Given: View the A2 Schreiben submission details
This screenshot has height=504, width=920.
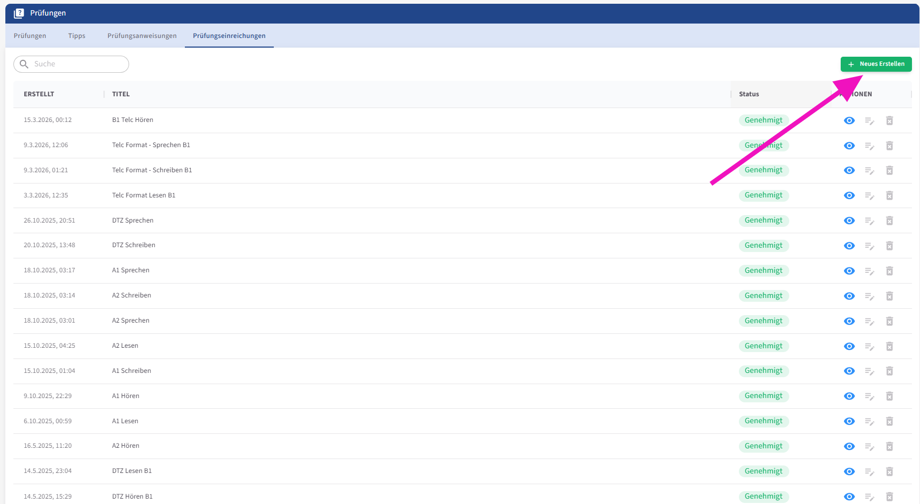Looking at the screenshot, I should [x=849, y=296].
